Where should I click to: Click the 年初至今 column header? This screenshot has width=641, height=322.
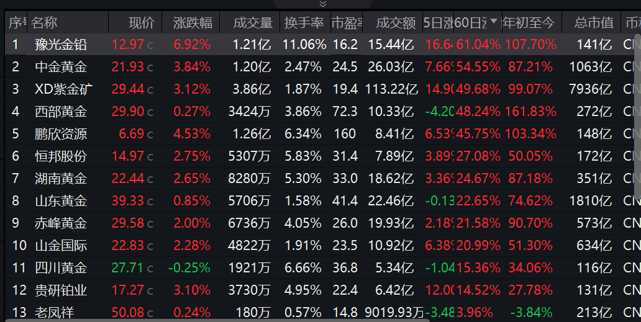pos(529,23)
